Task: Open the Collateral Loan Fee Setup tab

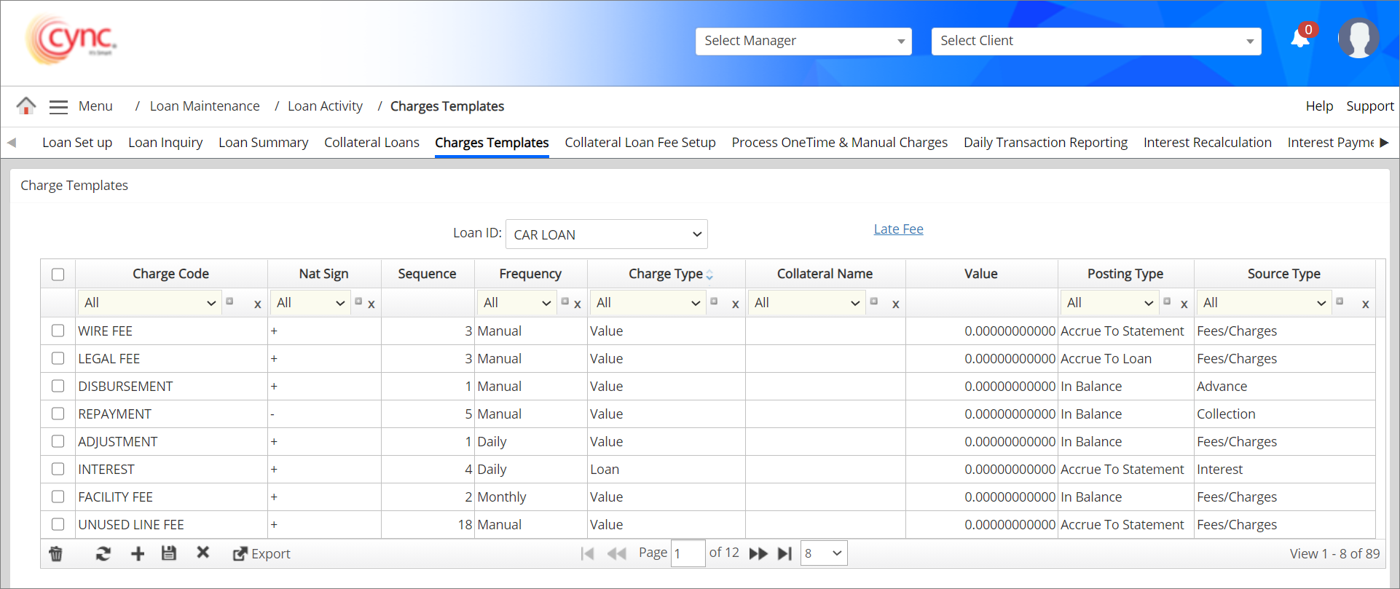Action: coord(640,143)
